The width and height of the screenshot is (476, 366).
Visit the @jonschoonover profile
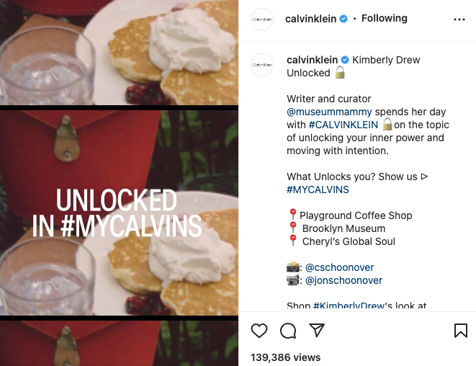[x=343, y=280]
